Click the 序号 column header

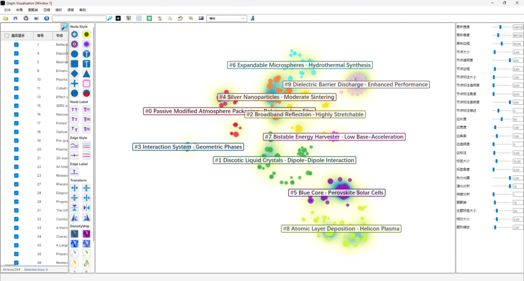tap(40, 36)
